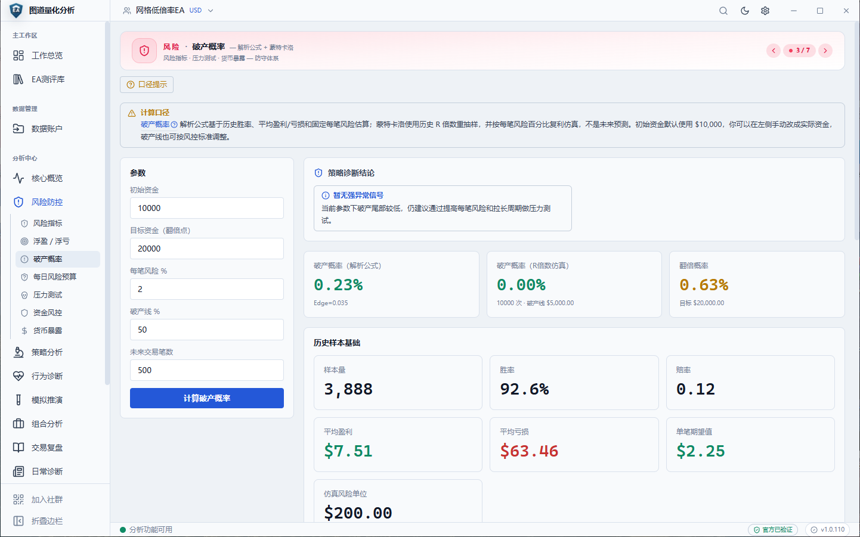Go to next page arrow in banner

825,51
